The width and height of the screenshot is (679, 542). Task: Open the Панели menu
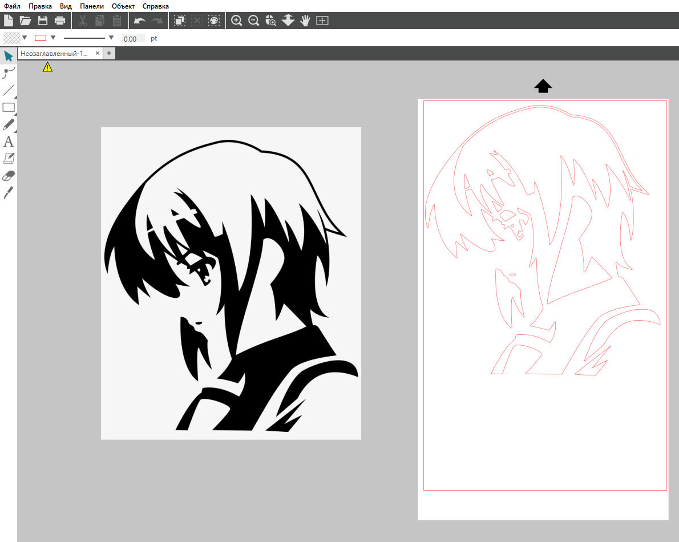coord(92,6)
